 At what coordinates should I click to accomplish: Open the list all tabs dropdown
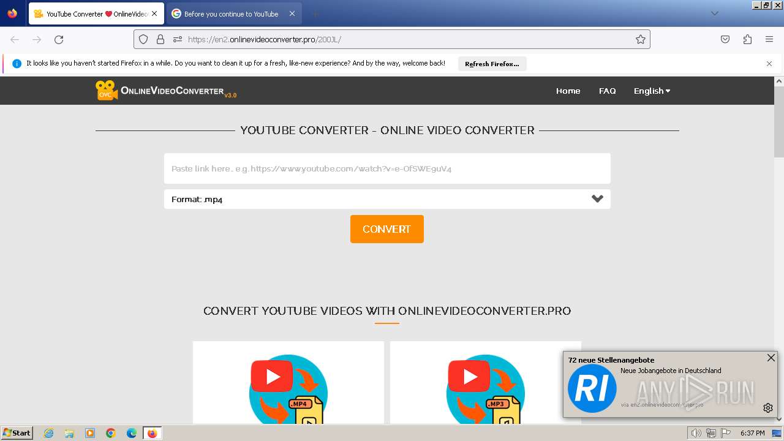click(714, 13)
